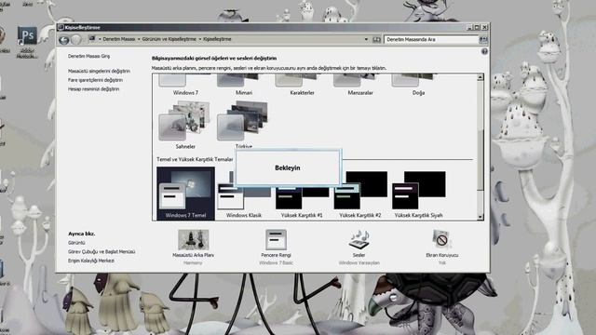Screen dimensions: 596x335
Task: Open Erişim Kolaylığı Merkezi link
Action: [91, 261]
